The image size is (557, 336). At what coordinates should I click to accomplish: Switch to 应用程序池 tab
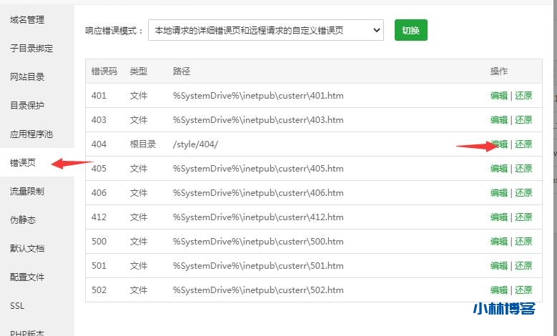point(31,134)
